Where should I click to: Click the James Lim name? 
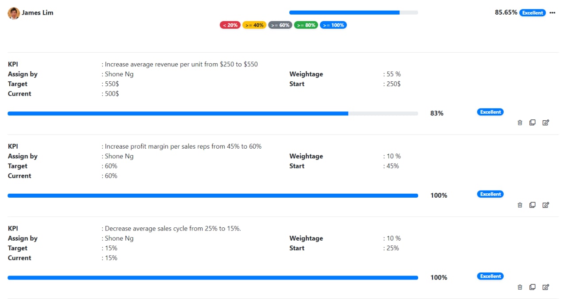coord(38,13)
